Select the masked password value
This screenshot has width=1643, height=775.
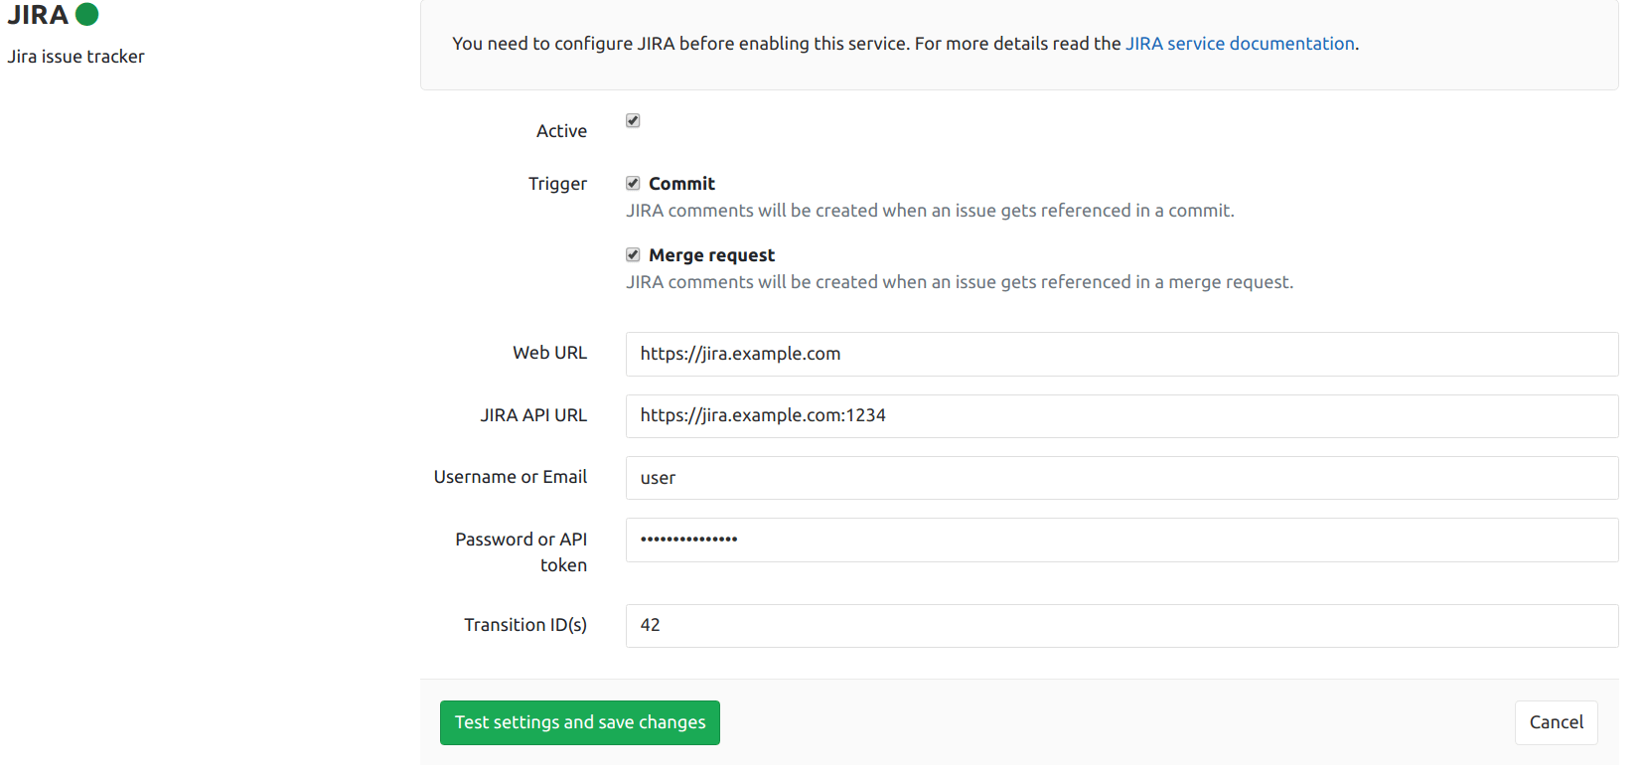pos(687,540)
